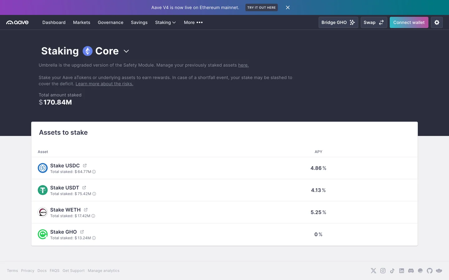
Task: Click Get Support in the footer
Action: (x=74, y=271)
